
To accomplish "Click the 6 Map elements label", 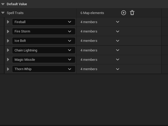I will tap(92, 13).
